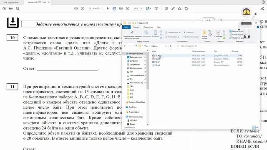267x150 pixels.
Task: Sort files by Размер column header
Action: (x=235, y=51)
